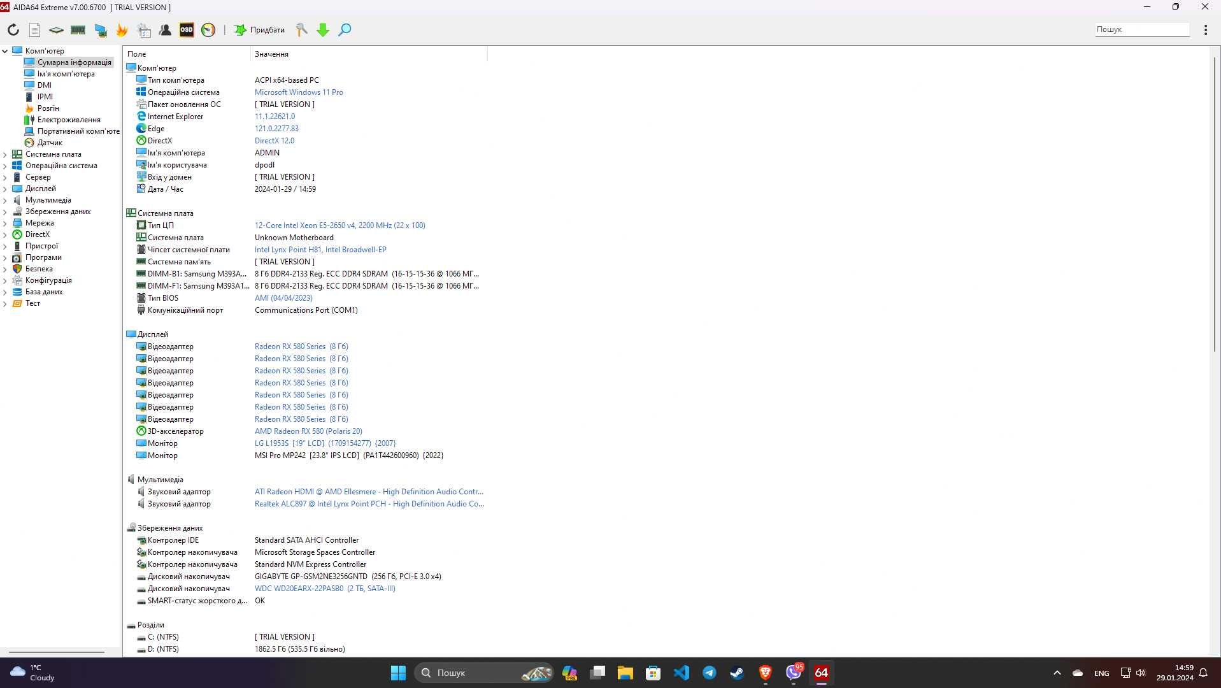Select Ім'я комп'ютера tree item
The width and height of the screenshot is (1221, 688).
(66, 74)
